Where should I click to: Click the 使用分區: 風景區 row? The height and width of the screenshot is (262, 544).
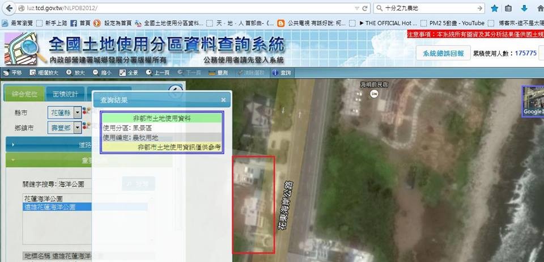[x=162, y=128]
